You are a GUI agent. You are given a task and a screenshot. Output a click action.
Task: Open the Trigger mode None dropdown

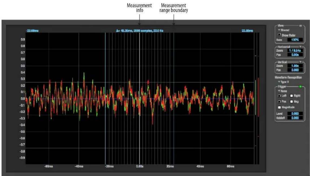(283, 91)
